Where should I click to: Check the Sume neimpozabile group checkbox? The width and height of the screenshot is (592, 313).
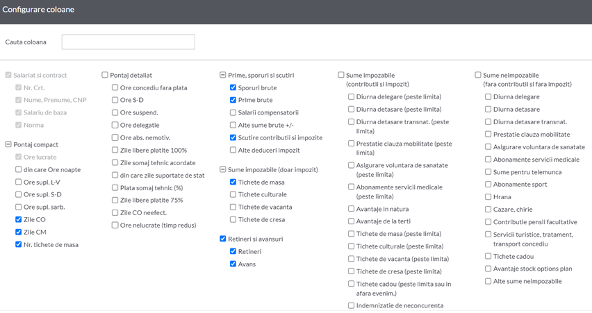pyautogui.click(x=478, y=75)
